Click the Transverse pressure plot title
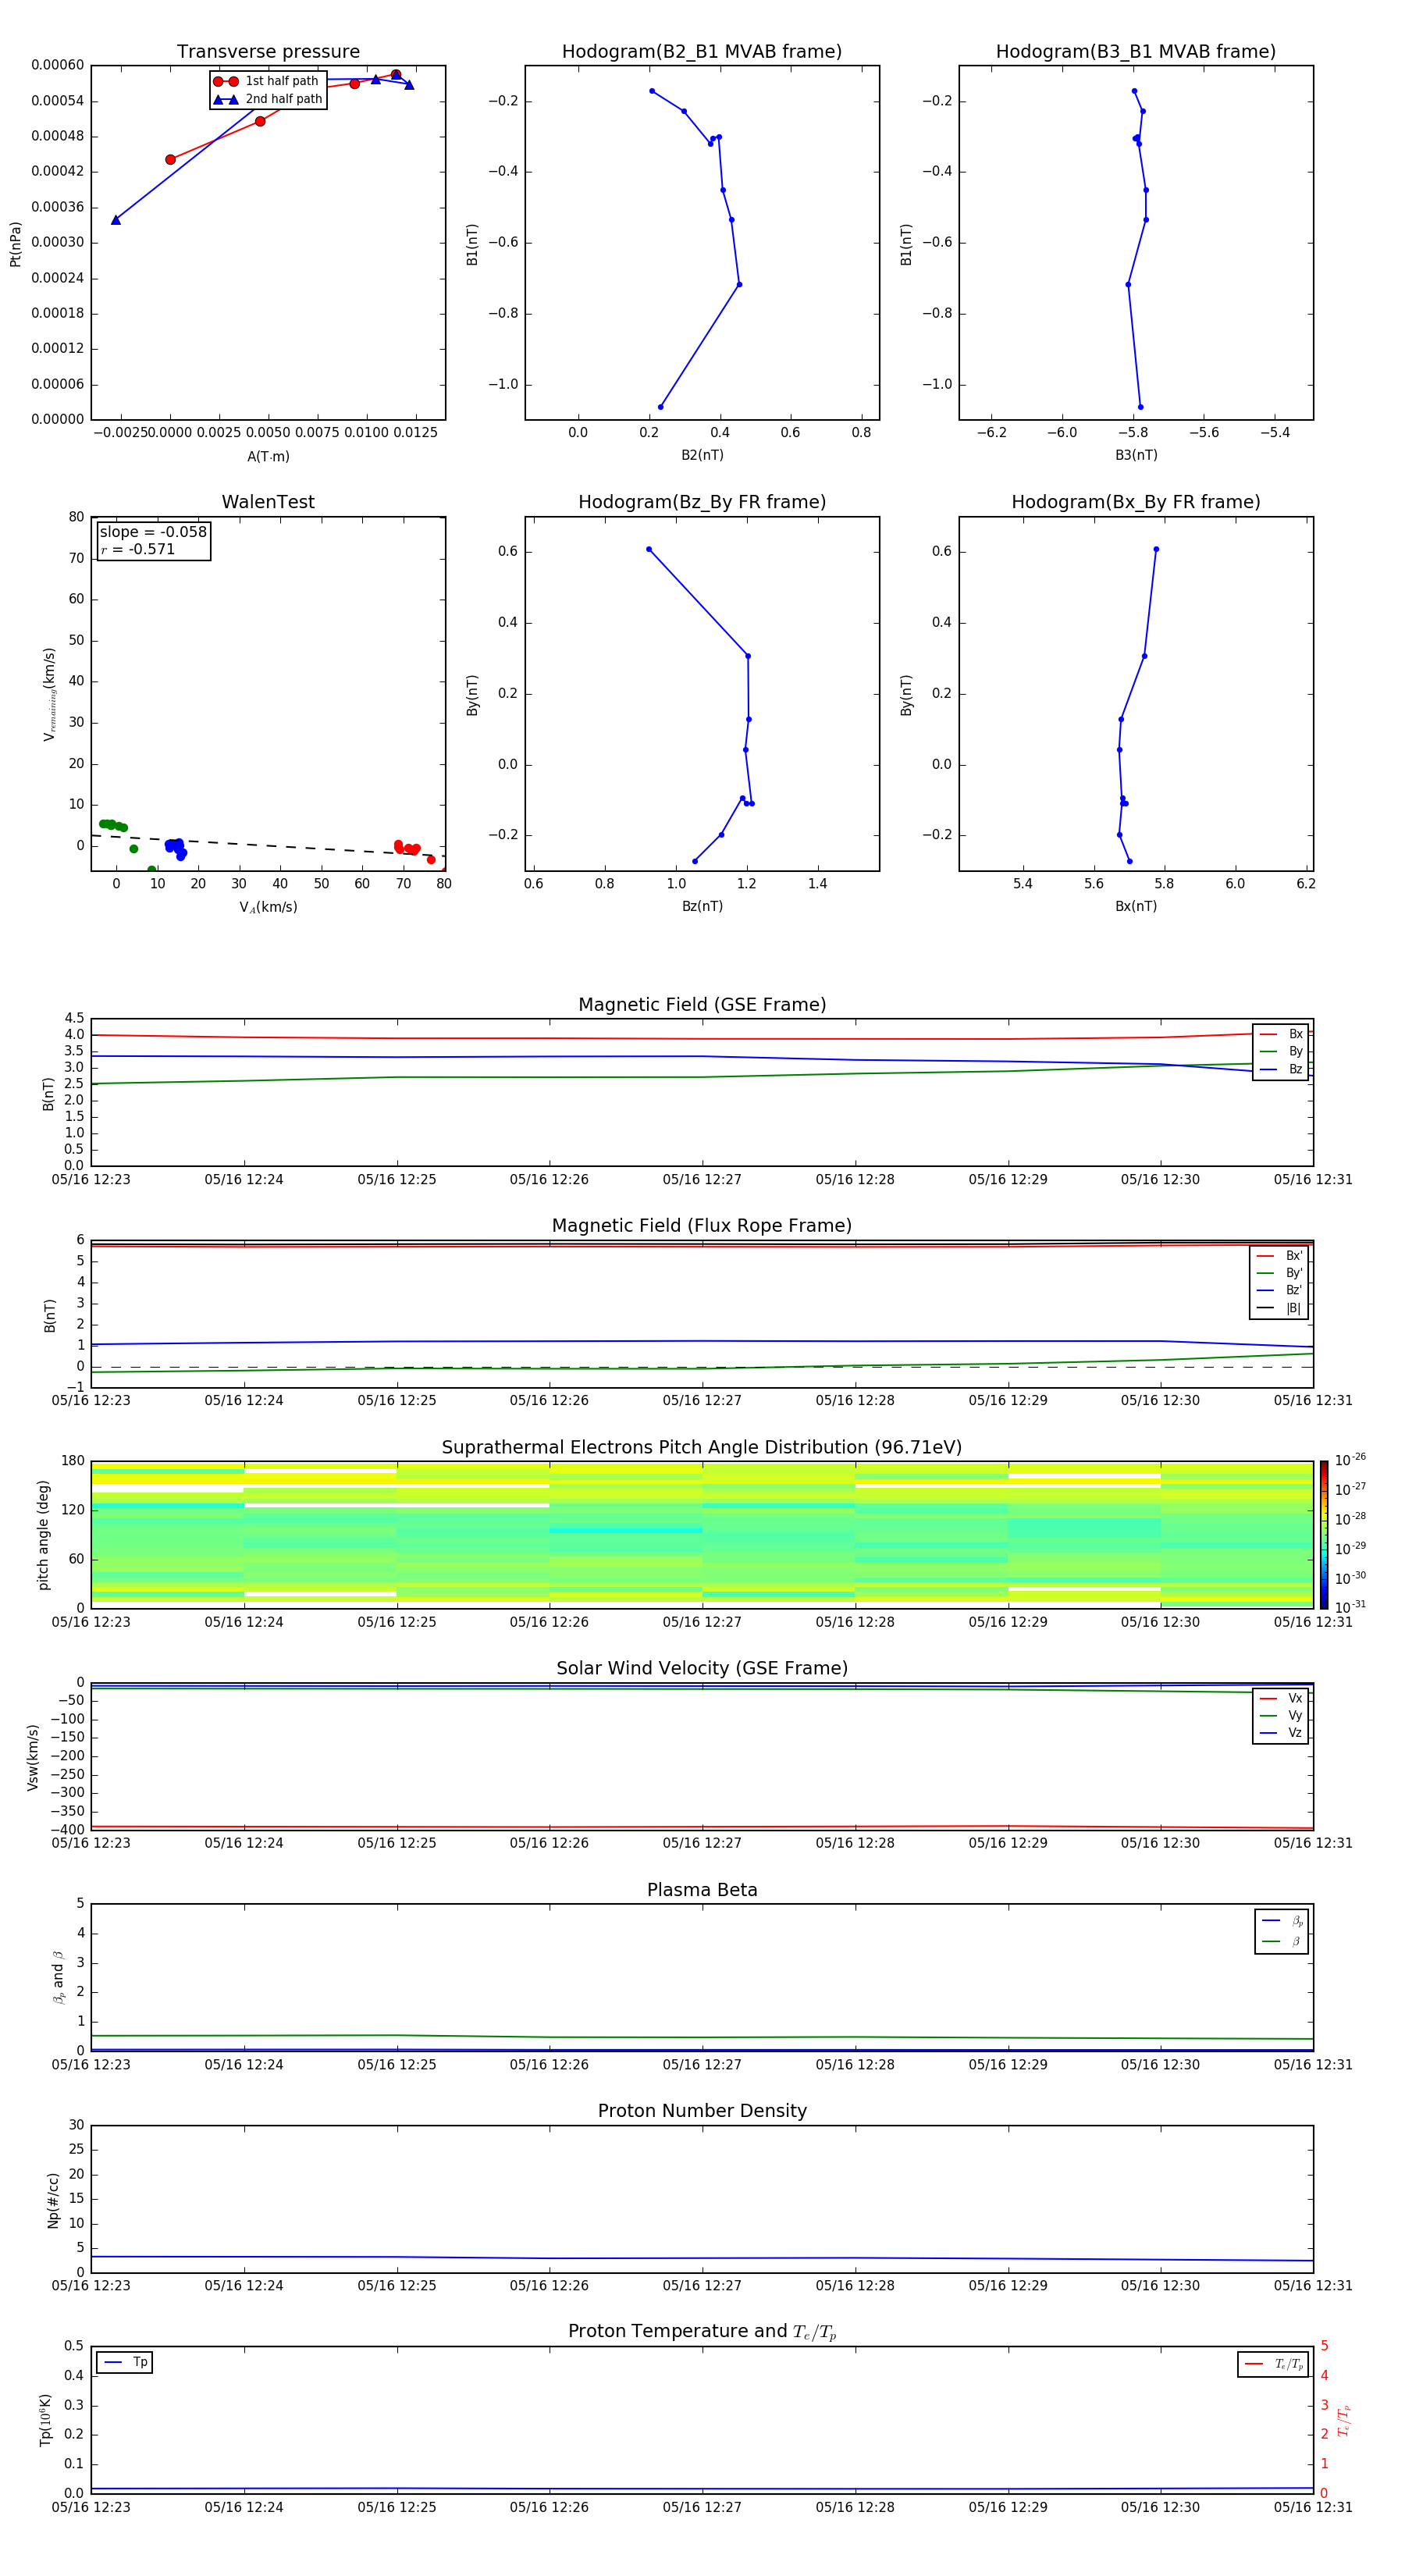1405x2576 pixels. (268, 52)
